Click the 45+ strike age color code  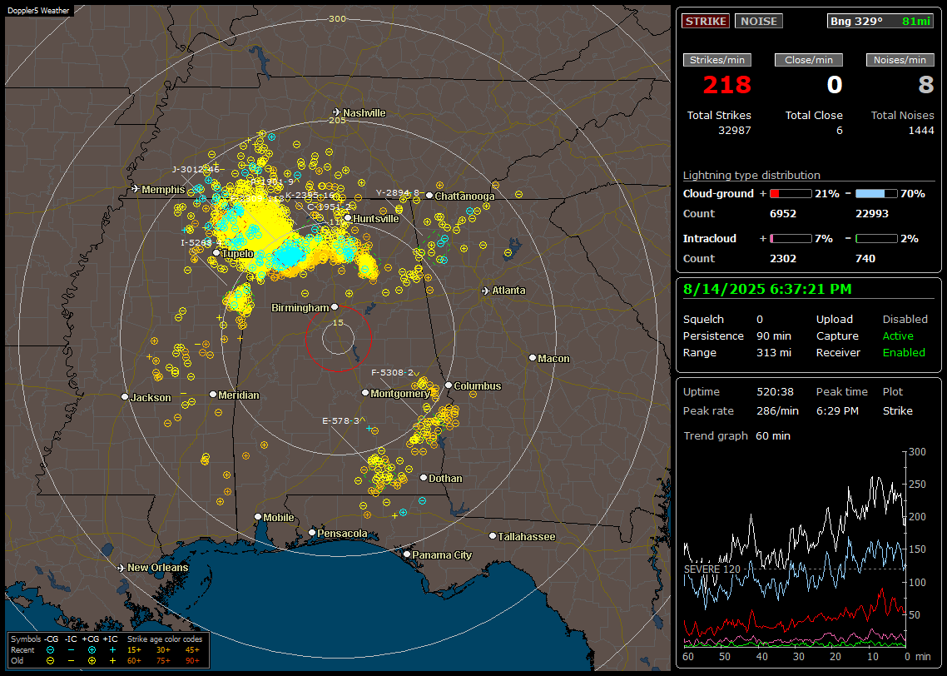(x=192, y=650)
